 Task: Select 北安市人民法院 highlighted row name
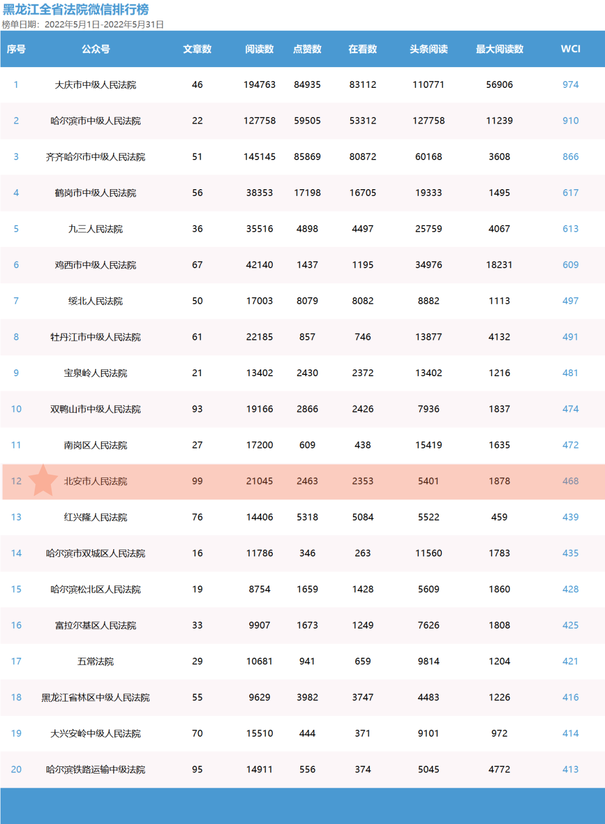click(x=96, y=481)
